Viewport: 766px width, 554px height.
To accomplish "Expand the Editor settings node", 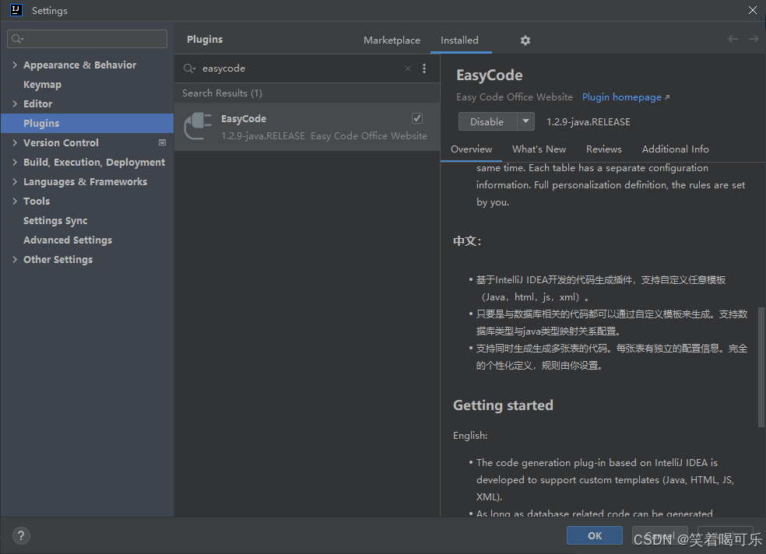I will point(15,103).
